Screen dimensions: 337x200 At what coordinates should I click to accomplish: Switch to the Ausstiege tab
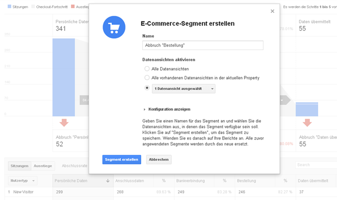click(x=43, y=166)
